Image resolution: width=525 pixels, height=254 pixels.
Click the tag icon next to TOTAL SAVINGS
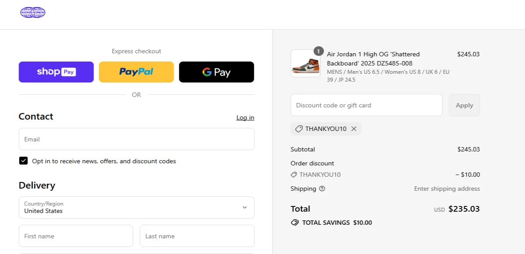pos(295,223)
